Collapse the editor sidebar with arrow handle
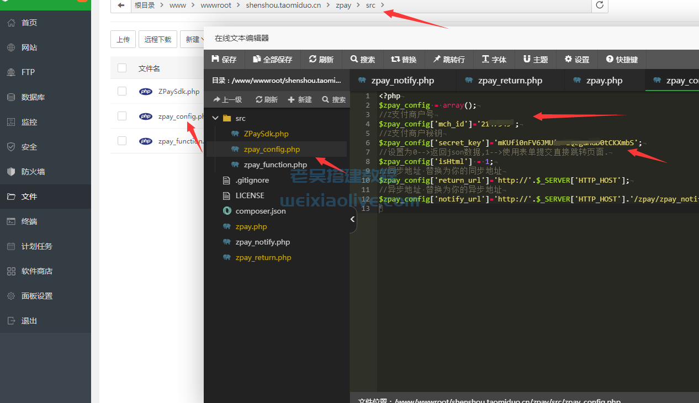This screenshot has width=699, height=403. (353, 220)
